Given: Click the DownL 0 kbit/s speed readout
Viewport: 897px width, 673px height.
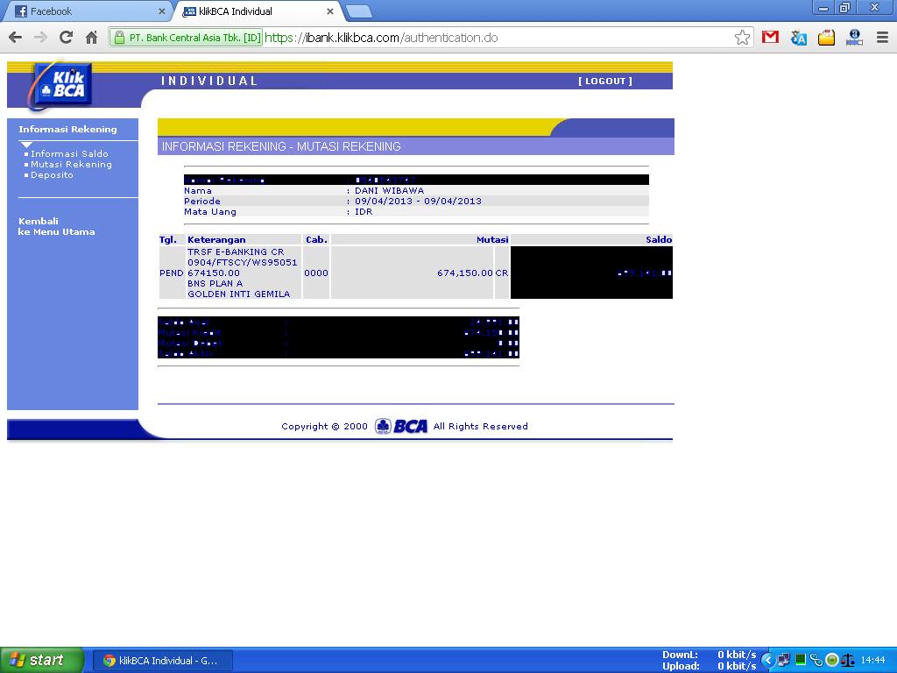Looking at the screenshot, I should tap(709, 655).
